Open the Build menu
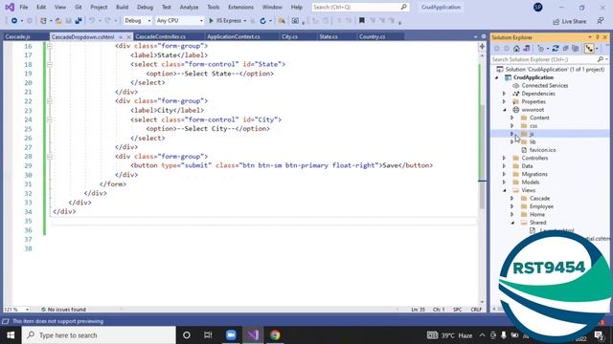Image resolution: width=613 pixels, height=344 pixels. pos(122,7)
